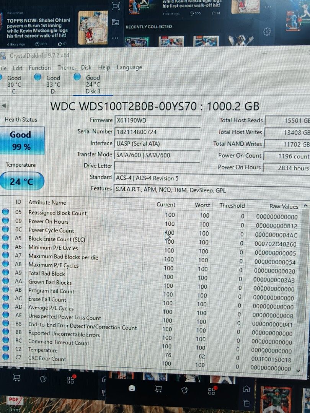The width and height of the screenshot is (310, 413).
Task: Click status icon of Total Bad Block row
Action: 5,272
